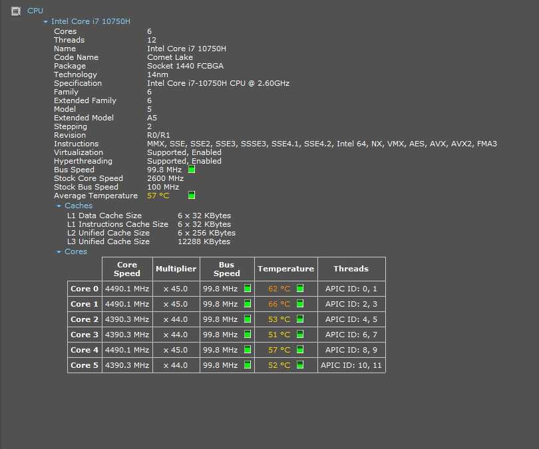Click the Hyperthreading label

(x=83, y=161)
